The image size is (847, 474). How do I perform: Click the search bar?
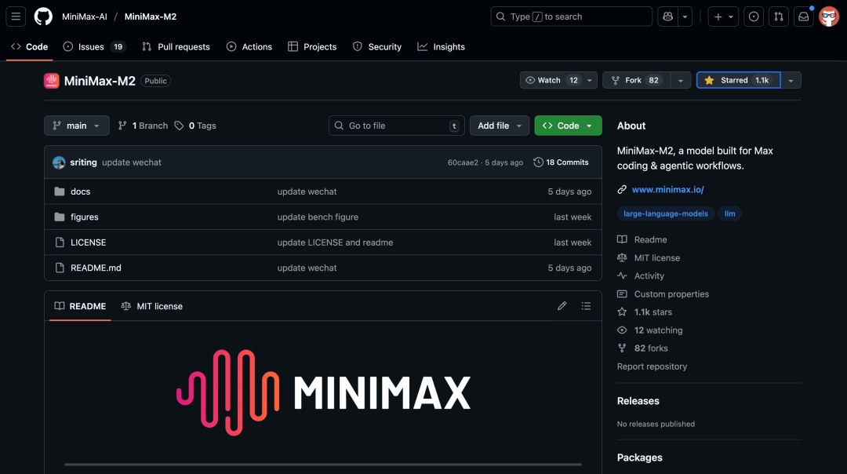[x=571, y=16]
